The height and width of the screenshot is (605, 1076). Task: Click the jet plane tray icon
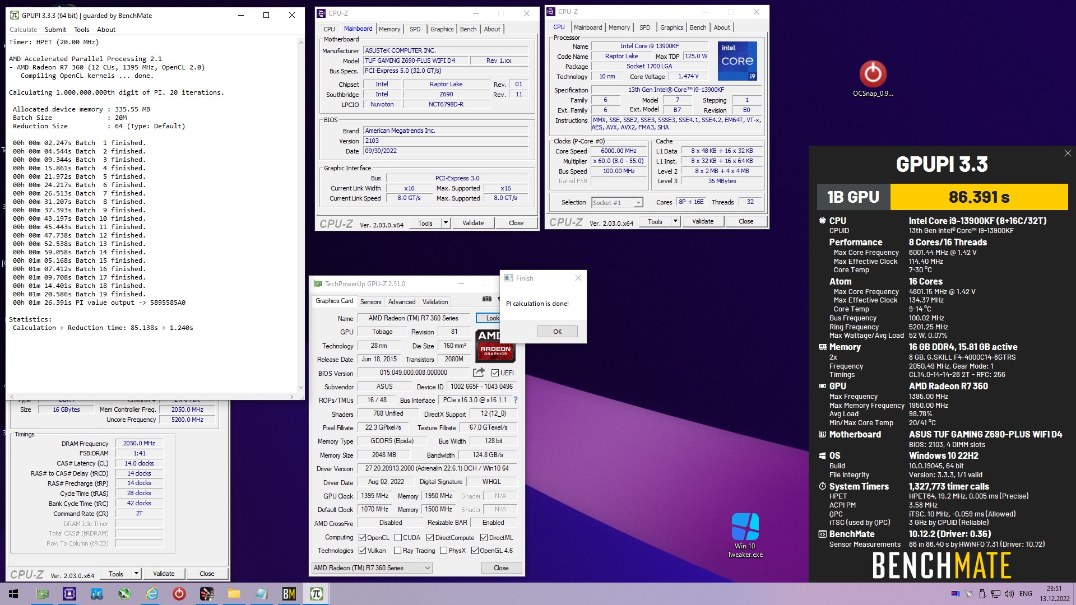tap(969, 594)
